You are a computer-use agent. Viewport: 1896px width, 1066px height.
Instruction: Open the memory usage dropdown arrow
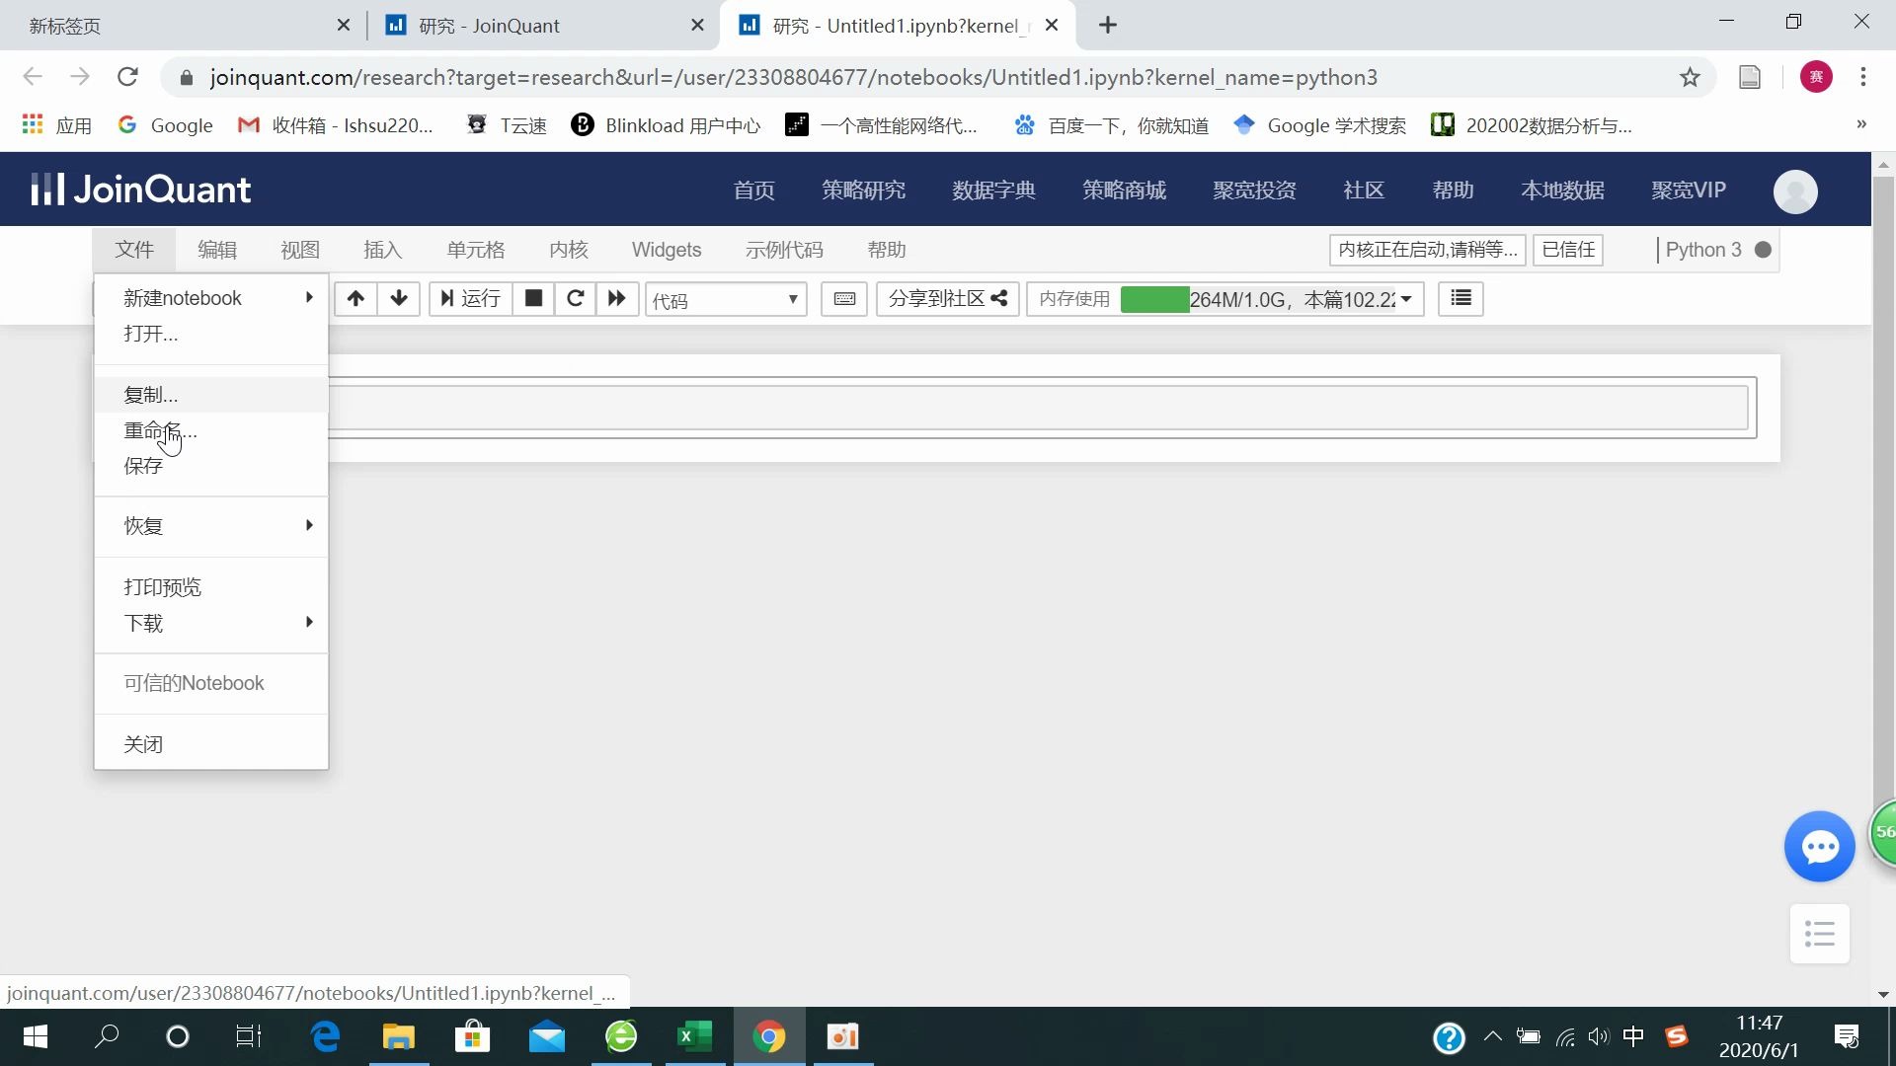1406,299
